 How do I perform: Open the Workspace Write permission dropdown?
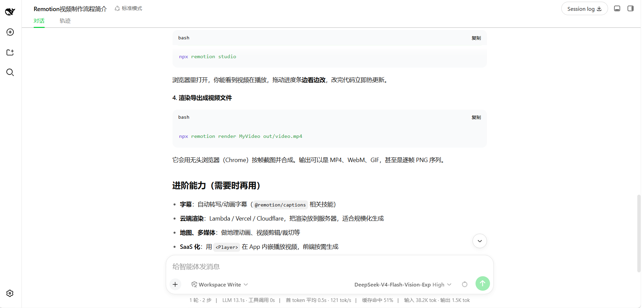[x=220, y=284]
